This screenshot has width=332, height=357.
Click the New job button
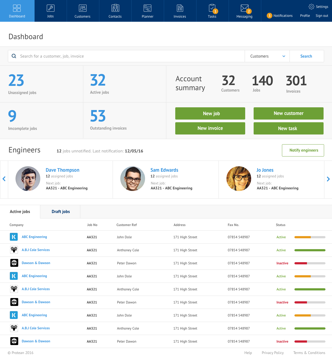coord(210,113)
